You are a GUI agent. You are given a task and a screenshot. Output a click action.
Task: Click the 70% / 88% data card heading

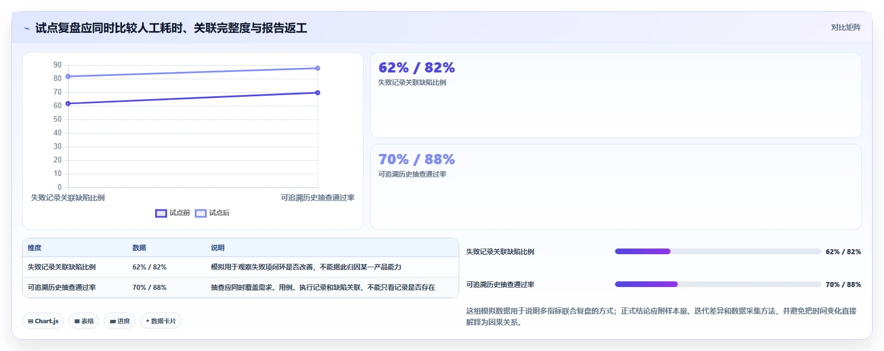[x=416, y=160]
